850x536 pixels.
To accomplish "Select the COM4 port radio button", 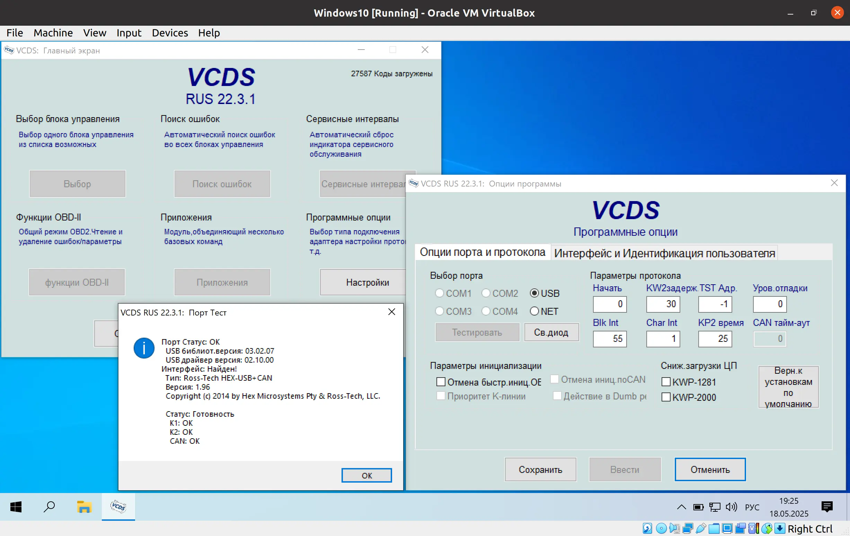I will (486, 311).
